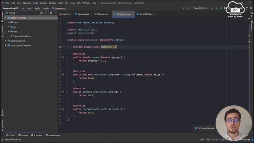
Task: Click the Analyze menu
Action: click(x=43, y=3)
